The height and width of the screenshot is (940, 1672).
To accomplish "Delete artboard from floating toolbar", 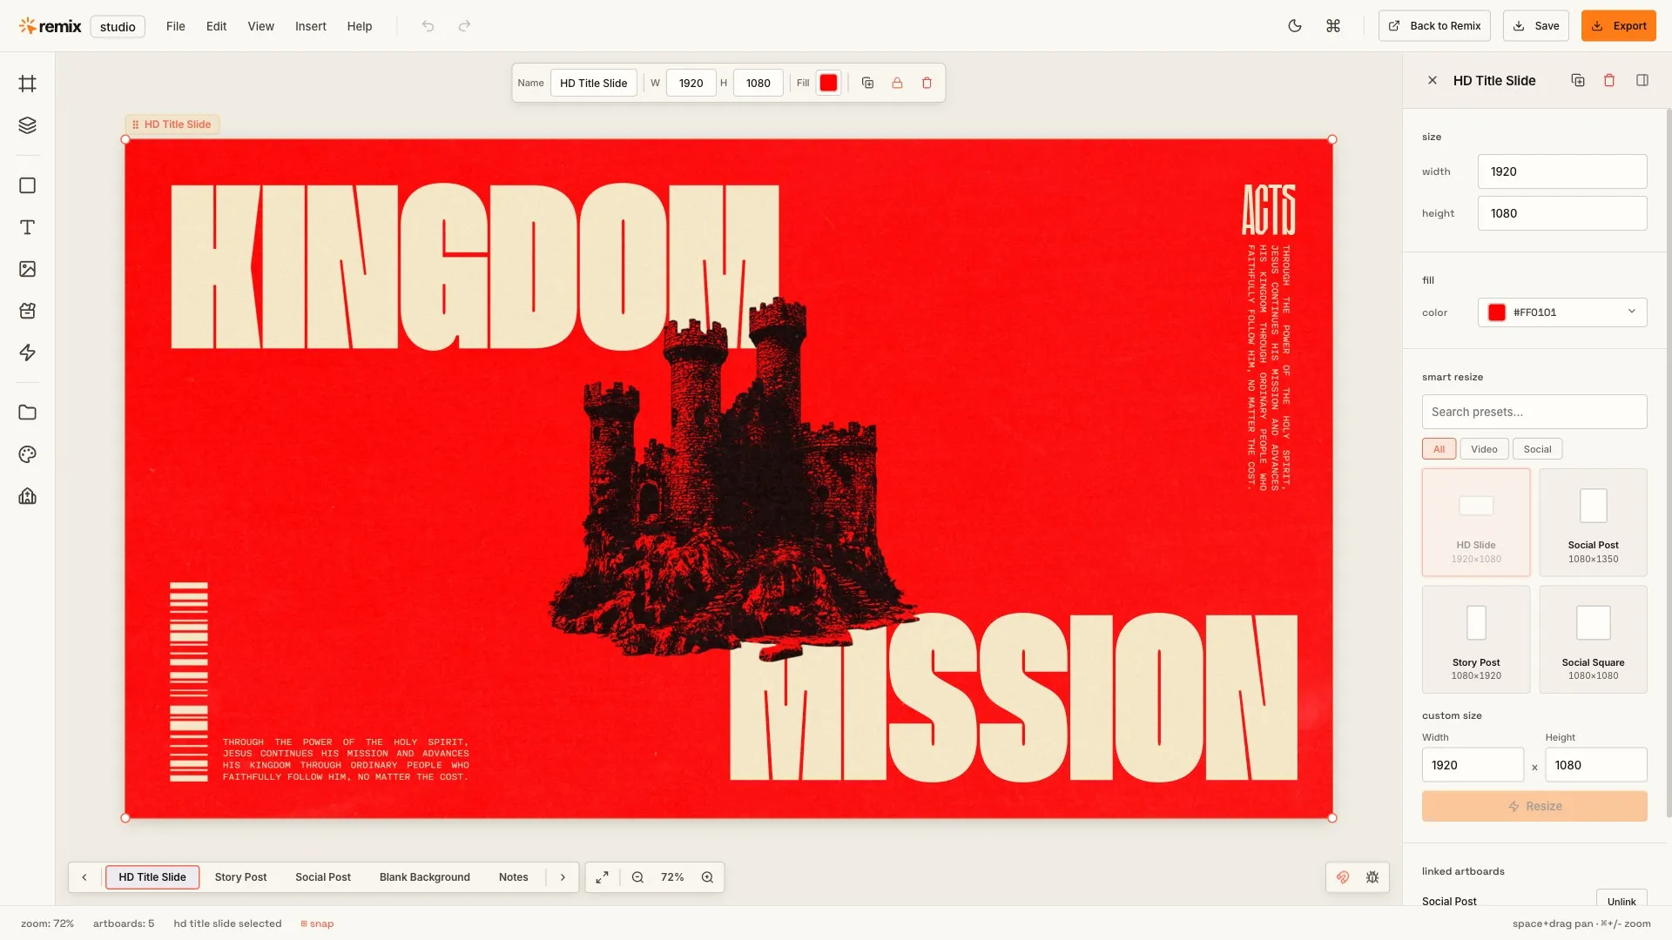I will coord(927,83).
